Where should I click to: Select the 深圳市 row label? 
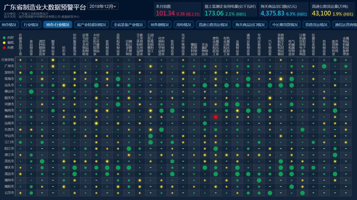pyautogui.click(x=9, y=72)
